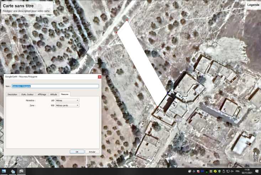Click the Périmètre value 169
This screenshot has width=261, height=175.
[53, 100]
